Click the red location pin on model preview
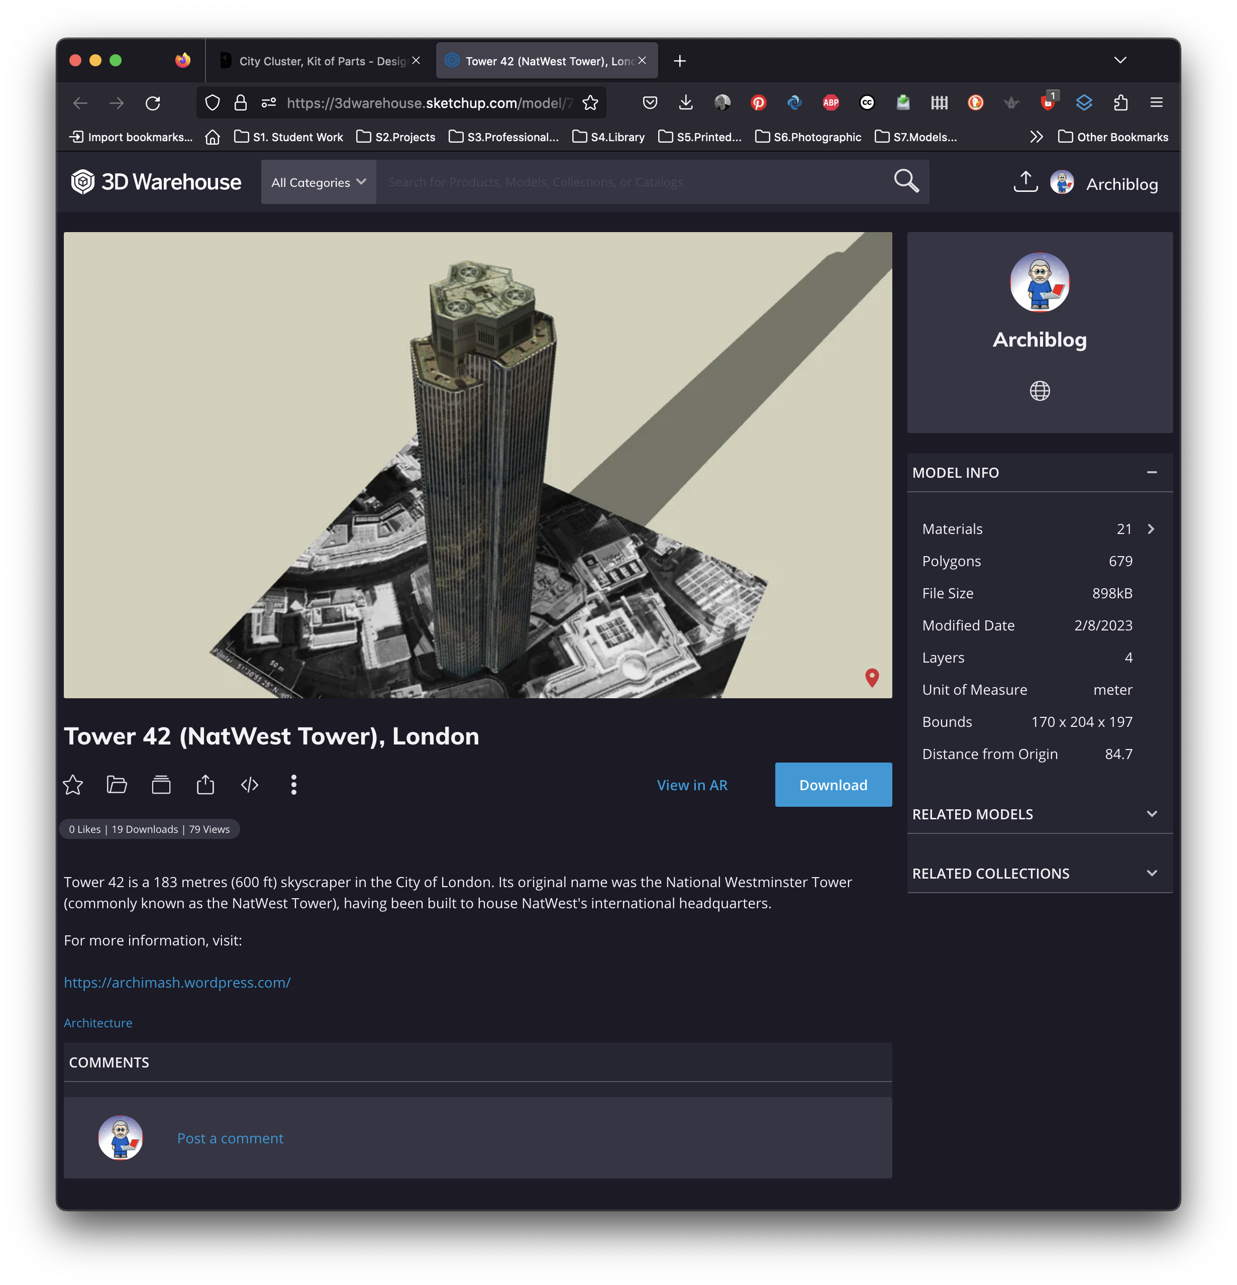Viewport: 1237px width, 1285px height. pos(872,678)
